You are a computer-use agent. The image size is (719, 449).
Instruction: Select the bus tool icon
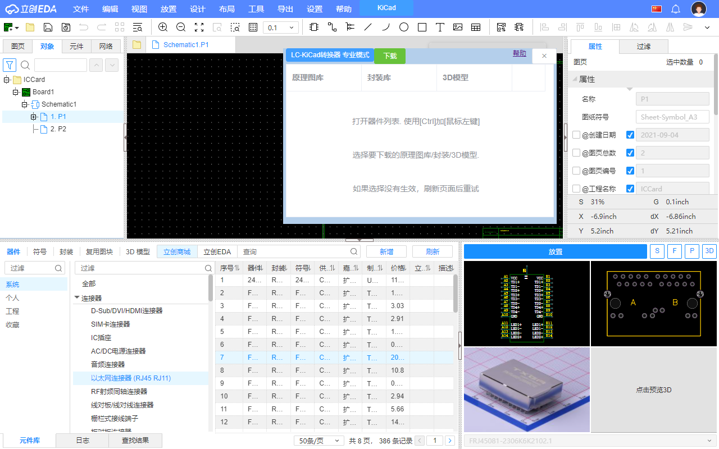click(350, 27)
